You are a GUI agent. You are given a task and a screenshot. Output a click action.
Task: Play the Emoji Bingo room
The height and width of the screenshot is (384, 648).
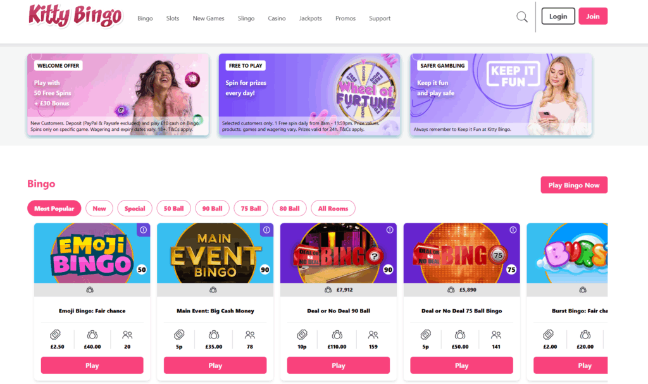pyautogui.click(x=92, y=366)
